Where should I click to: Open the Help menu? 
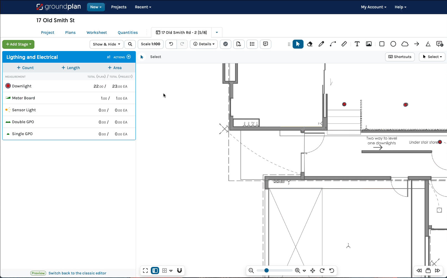point(400,7)
